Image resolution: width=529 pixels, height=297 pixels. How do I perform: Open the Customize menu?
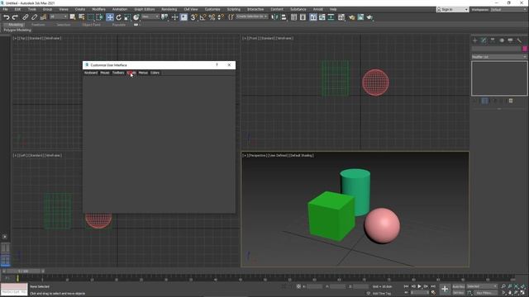[x=212, y=9]
